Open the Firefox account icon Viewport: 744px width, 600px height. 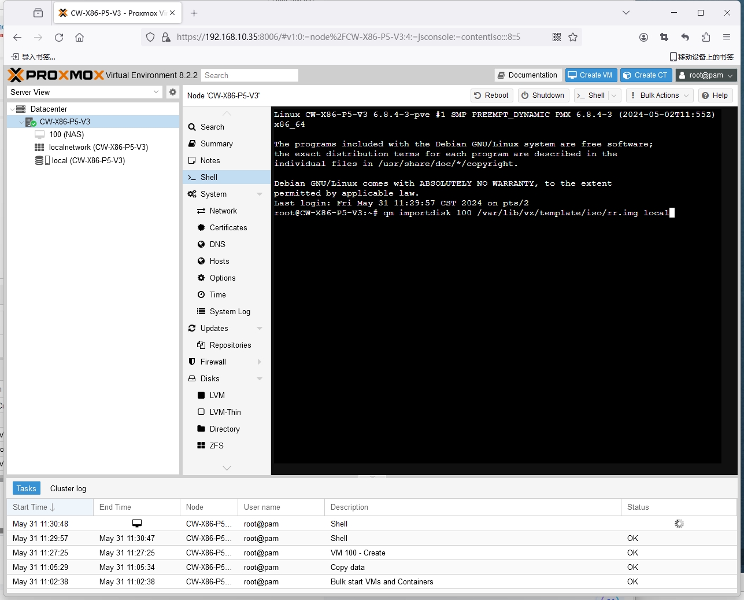(643, 37)
